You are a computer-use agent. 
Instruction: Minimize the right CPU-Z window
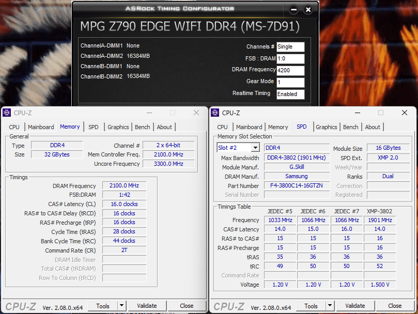click(358, 113)
